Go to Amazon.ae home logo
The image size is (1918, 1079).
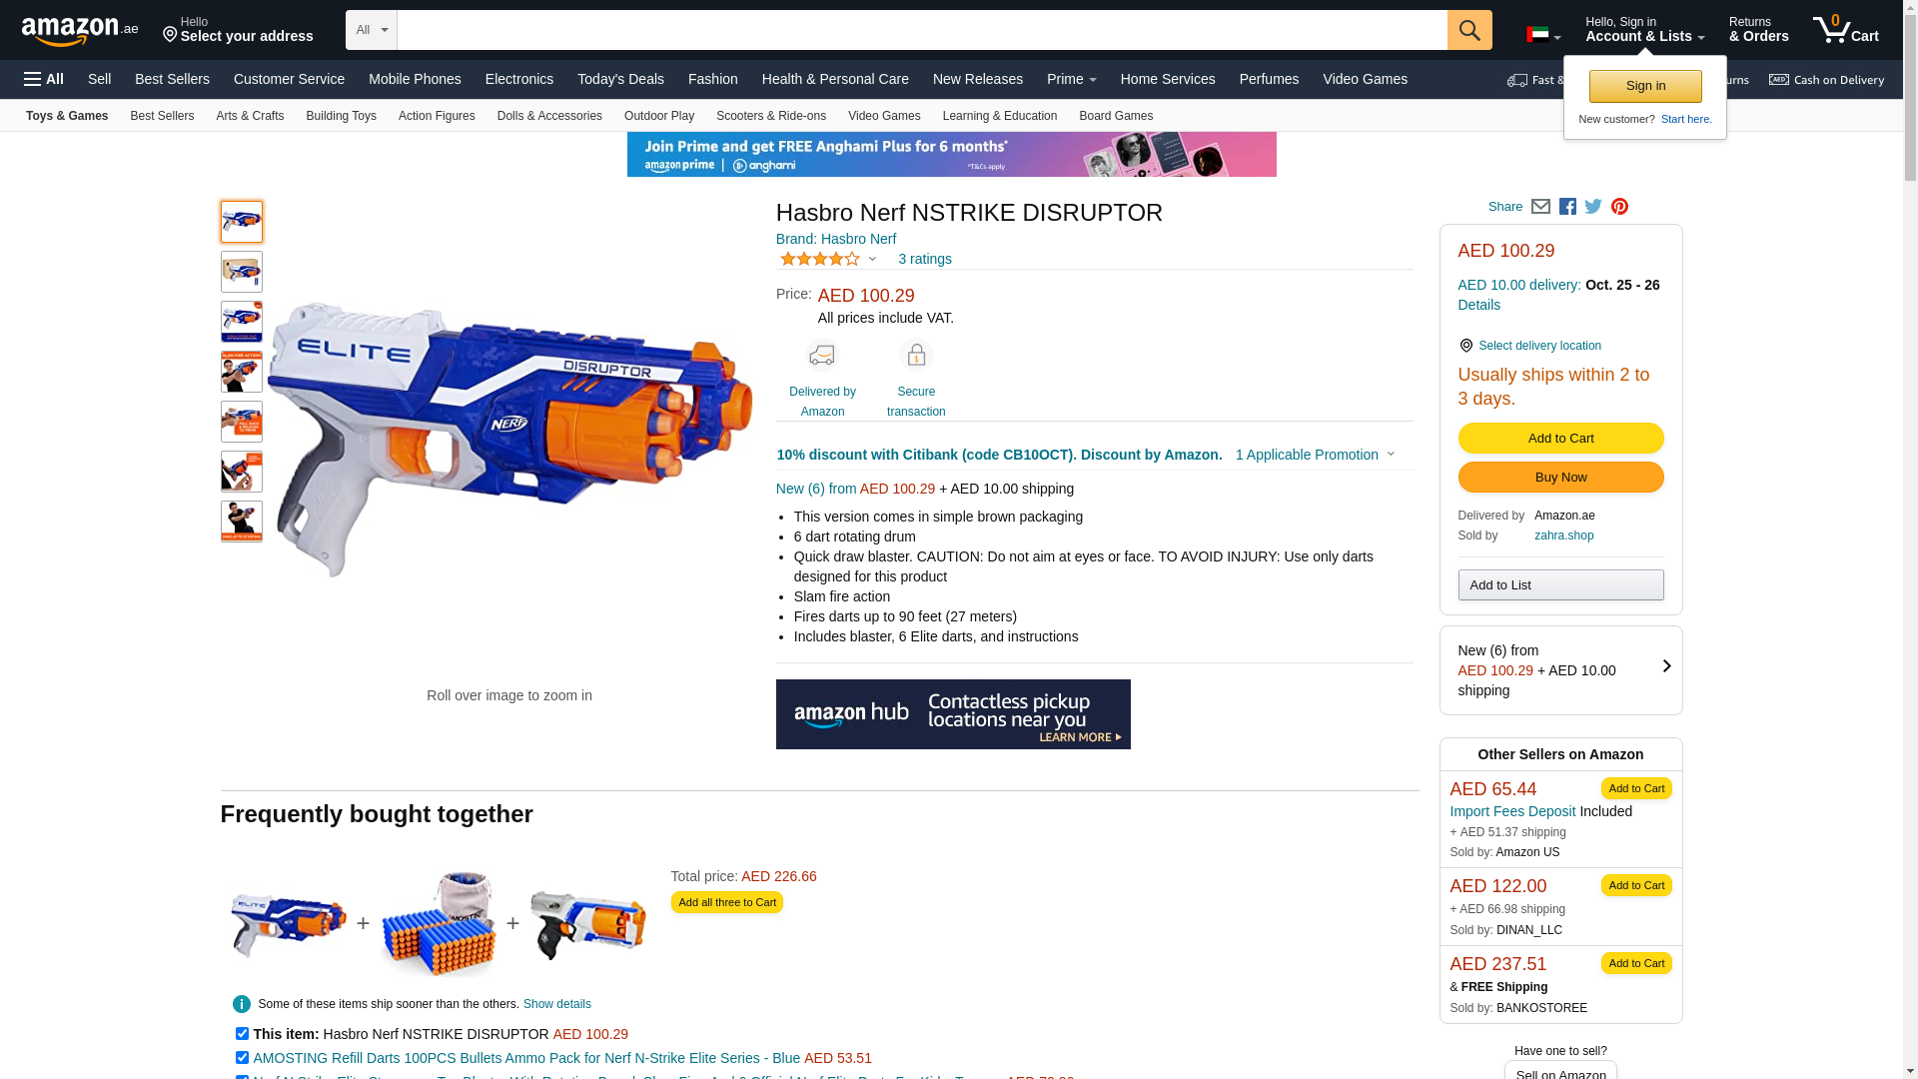80,30
